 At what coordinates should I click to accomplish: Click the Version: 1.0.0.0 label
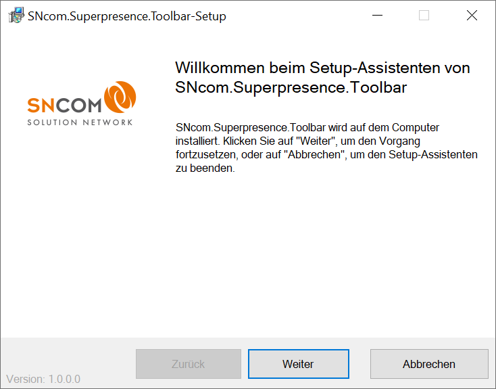pos(43,379)
